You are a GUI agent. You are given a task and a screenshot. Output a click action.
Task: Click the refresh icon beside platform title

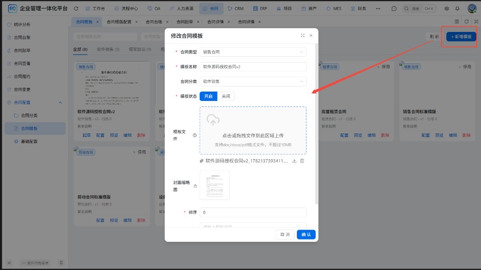[x=76, y=8]
